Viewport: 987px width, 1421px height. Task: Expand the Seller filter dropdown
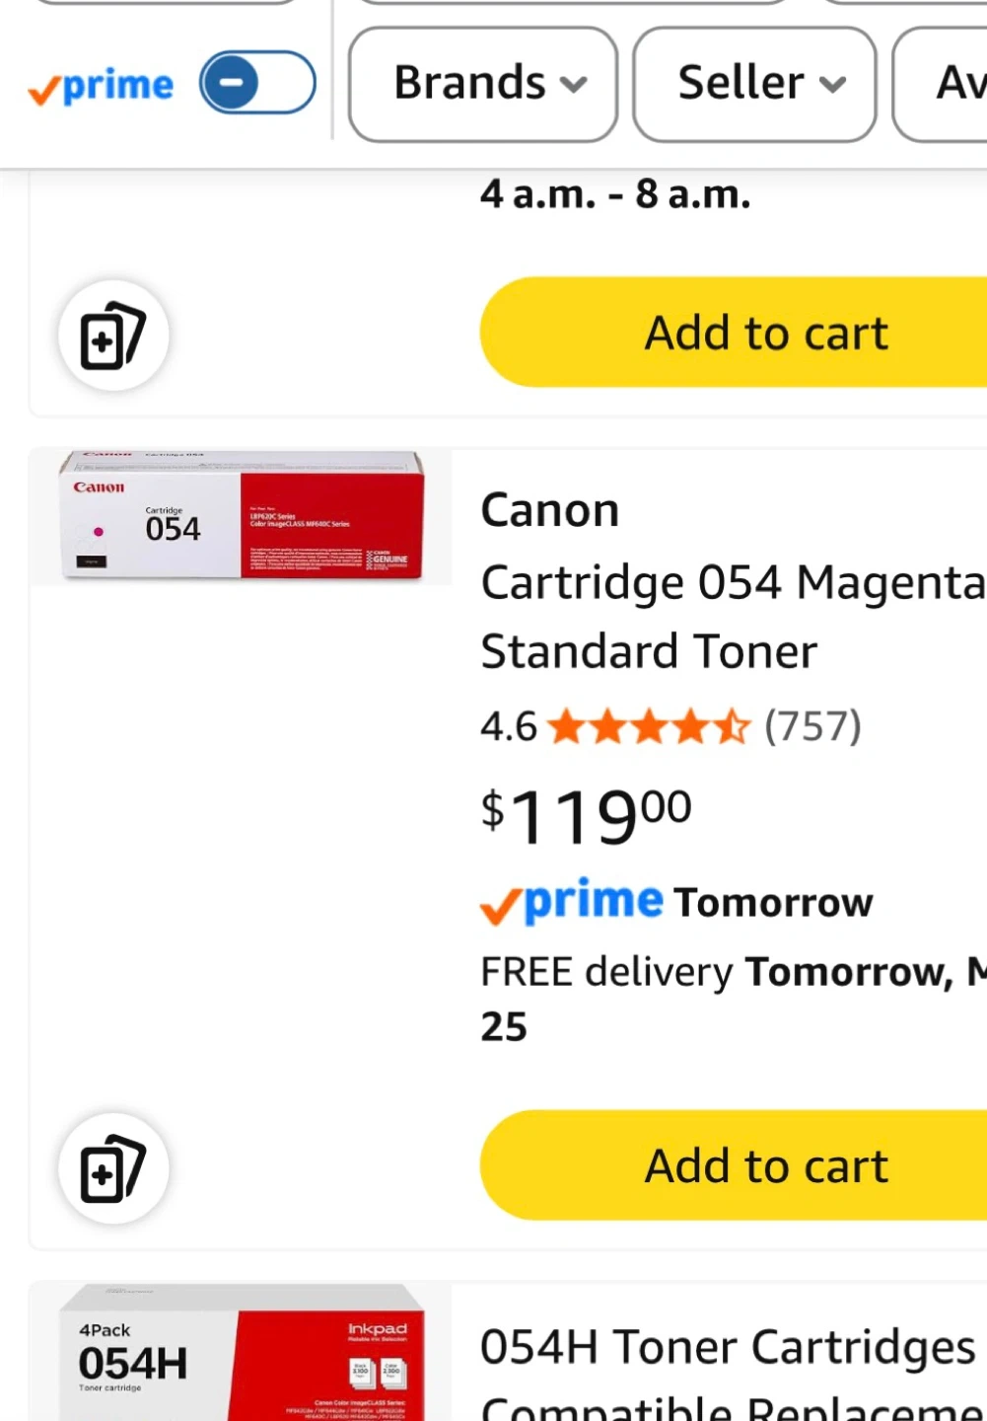coord(754,84)
